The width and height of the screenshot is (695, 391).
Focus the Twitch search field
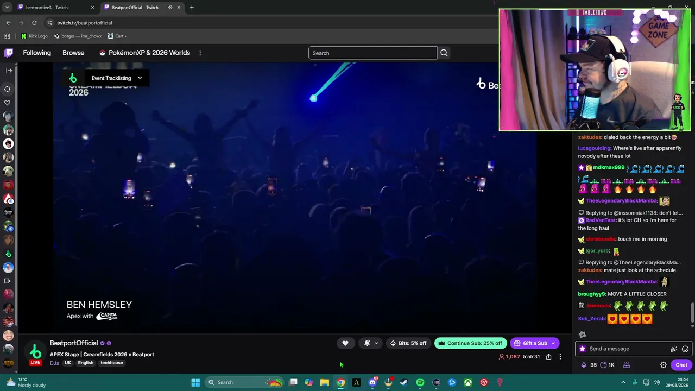coord(372,53)
